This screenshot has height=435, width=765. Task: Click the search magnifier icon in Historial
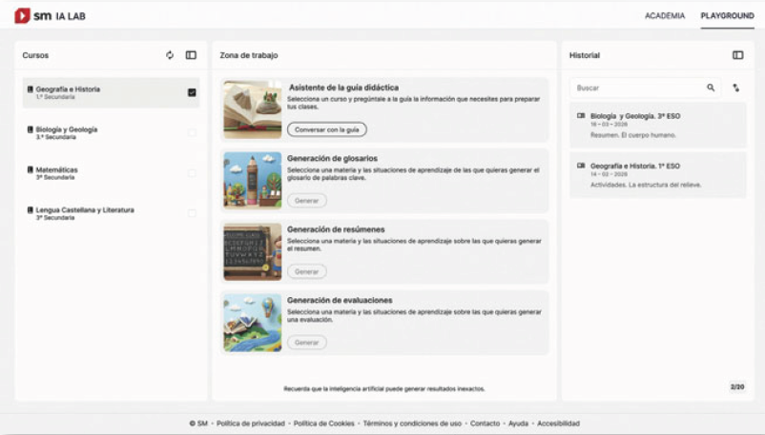tap(711, 88)
